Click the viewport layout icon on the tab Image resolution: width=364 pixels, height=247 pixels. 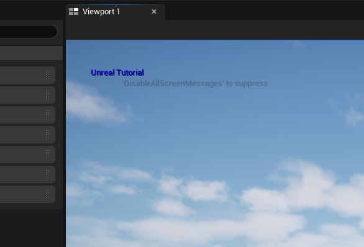pos(73,12)
